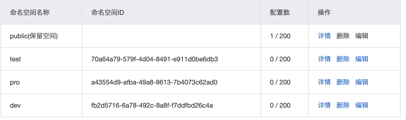Delete the test namespace via 删除
The width and height of the screenshot is (406, 120).
pyautogui.click(x=343, y=59)
